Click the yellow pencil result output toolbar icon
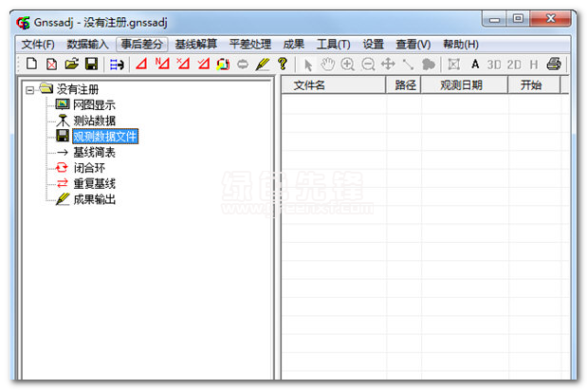The height and width of the screenshot is (390, 587). (263, 65)
